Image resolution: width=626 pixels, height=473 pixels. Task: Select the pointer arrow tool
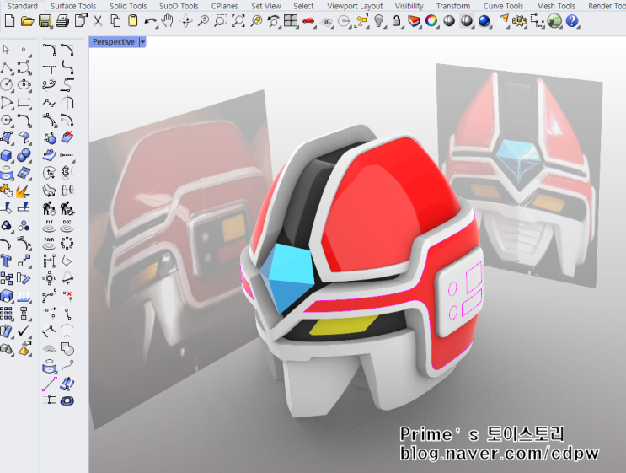coord(6,50)
